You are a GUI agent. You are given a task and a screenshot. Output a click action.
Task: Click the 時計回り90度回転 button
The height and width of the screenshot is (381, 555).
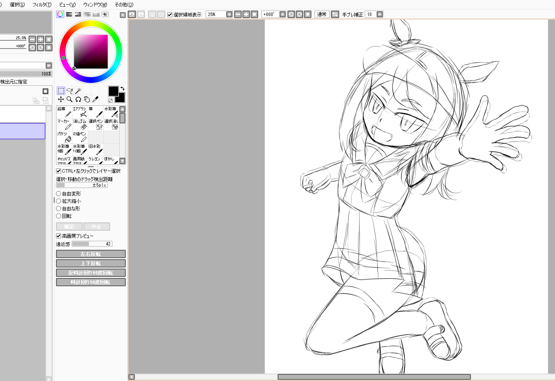click(90, 282)
